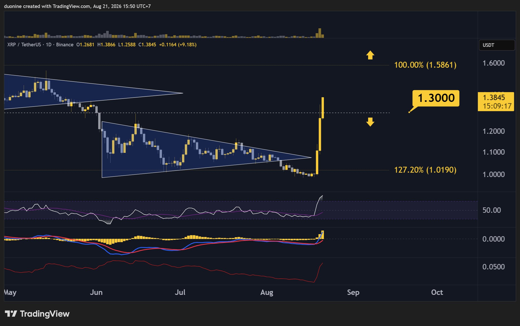520x326 pixels.
Task: Click the Jul label on time axis
Action: tap(180, 292)
